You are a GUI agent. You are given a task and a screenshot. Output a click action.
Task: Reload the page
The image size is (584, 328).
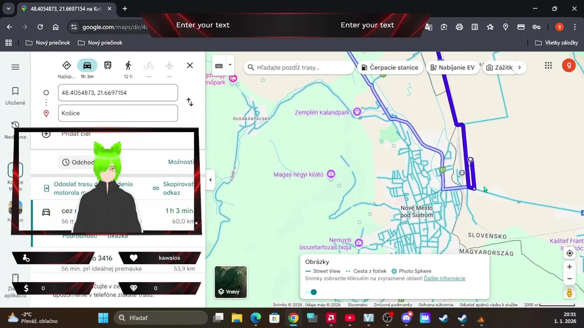(40, 27)
